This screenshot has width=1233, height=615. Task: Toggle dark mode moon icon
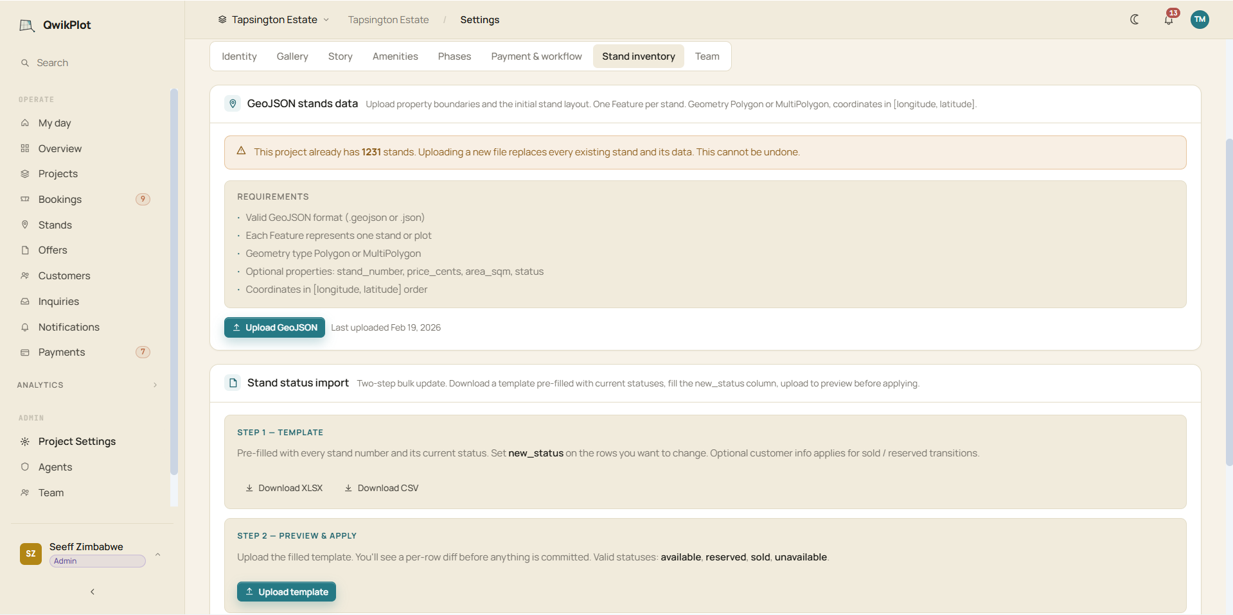(1135, 19)
